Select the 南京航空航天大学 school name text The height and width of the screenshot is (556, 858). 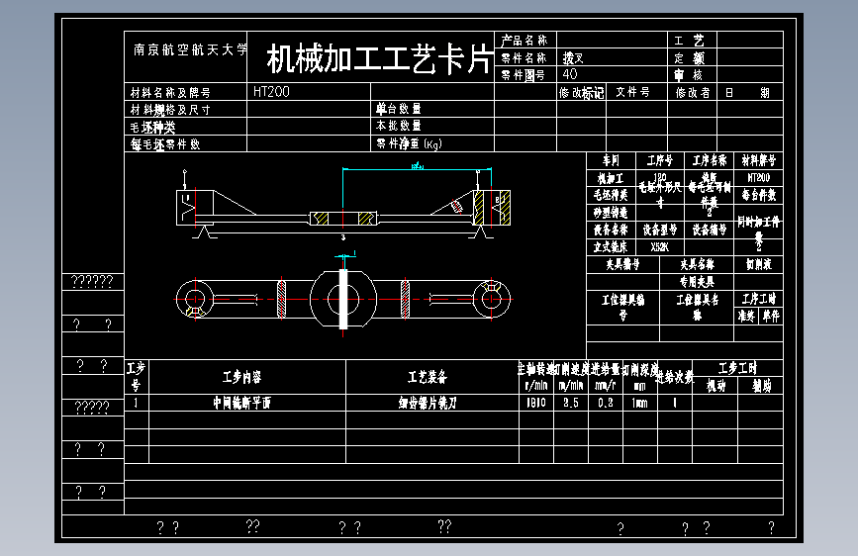(x=190, y=49)
